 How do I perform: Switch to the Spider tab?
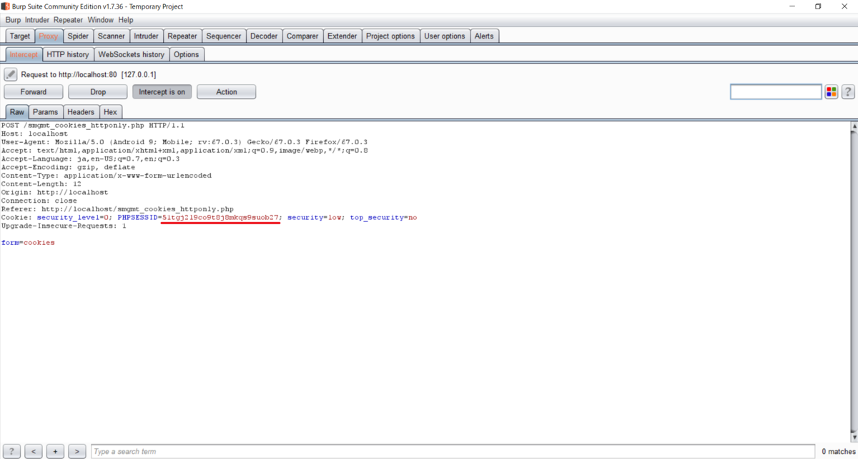[78, 36]
